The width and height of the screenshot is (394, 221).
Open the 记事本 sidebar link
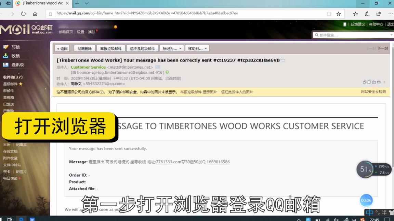point(21,145)
